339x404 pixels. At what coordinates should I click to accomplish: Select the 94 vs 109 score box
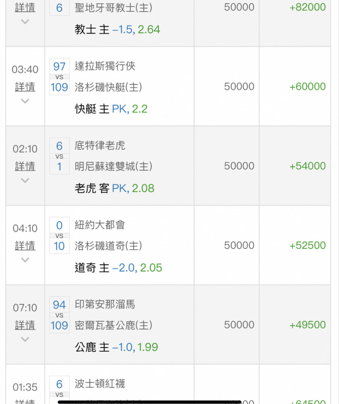[x=59, y=315]
